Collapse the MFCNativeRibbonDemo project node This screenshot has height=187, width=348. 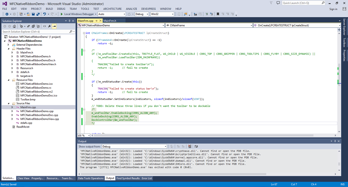click(5, 41)
